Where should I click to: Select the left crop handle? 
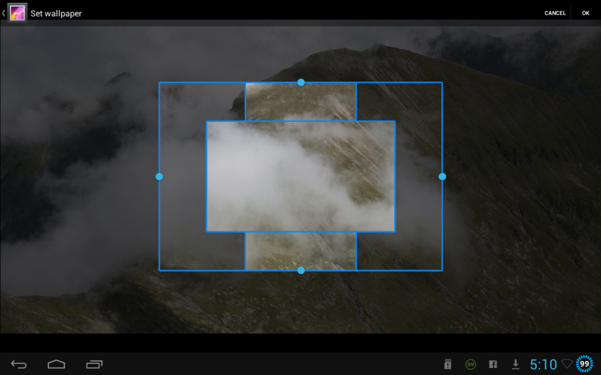click(159, 176)
